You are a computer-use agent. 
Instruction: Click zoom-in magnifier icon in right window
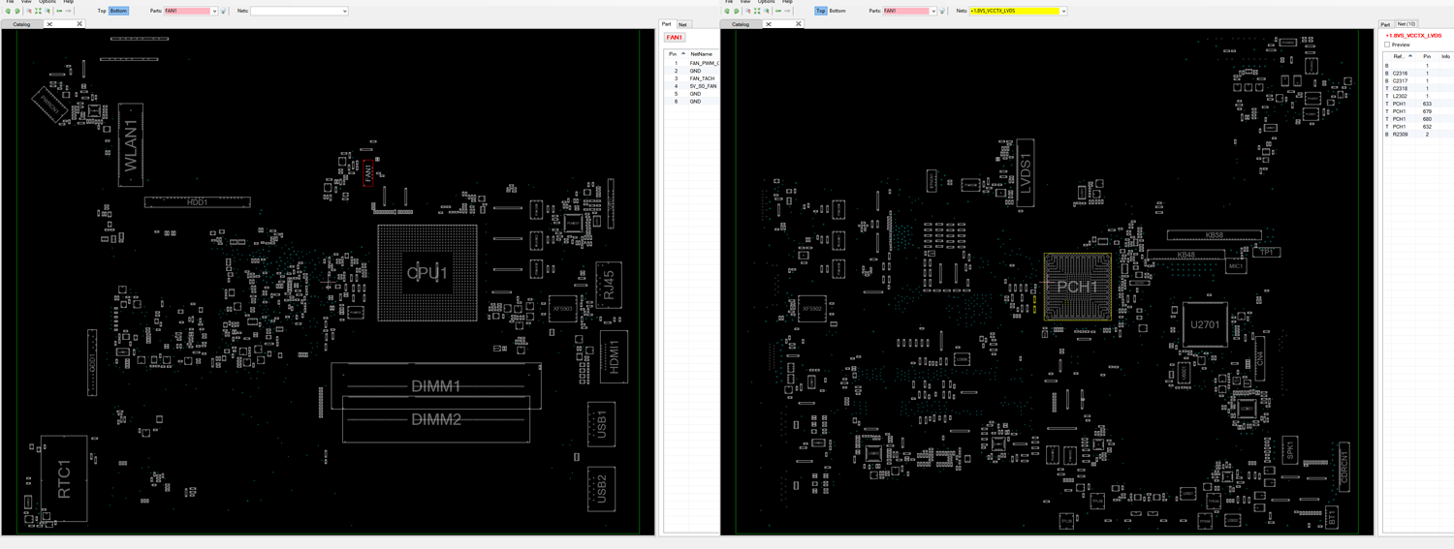click(x=747, y=11)
